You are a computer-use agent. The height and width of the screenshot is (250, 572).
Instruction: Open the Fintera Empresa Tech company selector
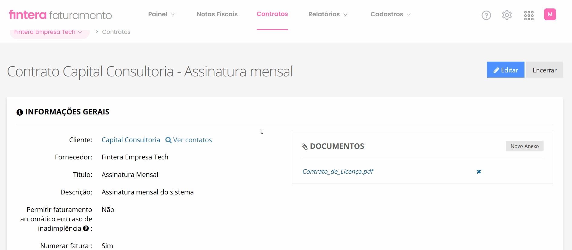point(49,32)
